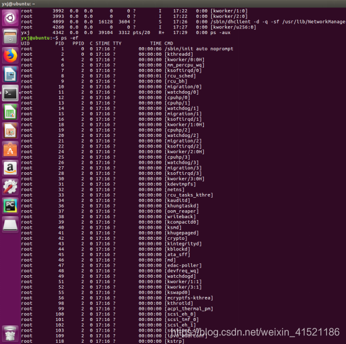
Task: Select the [crypto] process name
Action: 176,238
